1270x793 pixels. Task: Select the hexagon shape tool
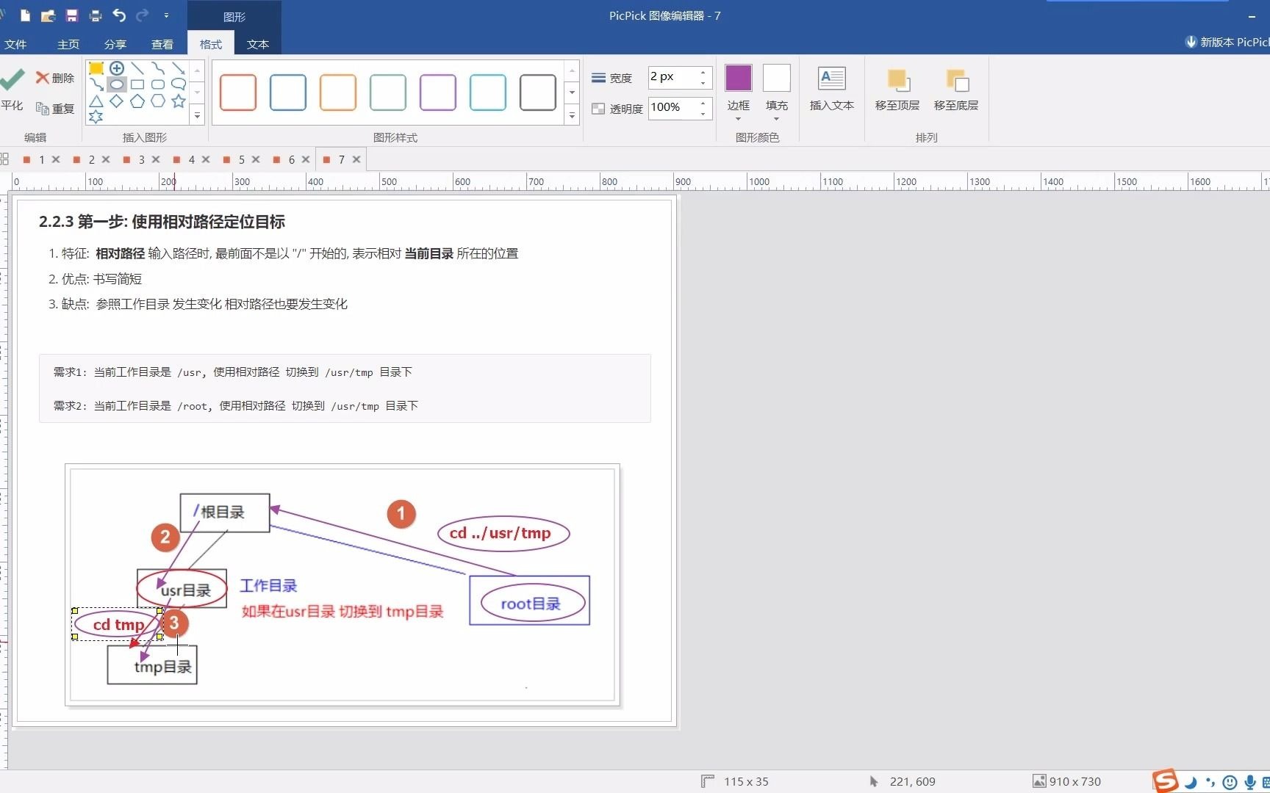[157, 101]
